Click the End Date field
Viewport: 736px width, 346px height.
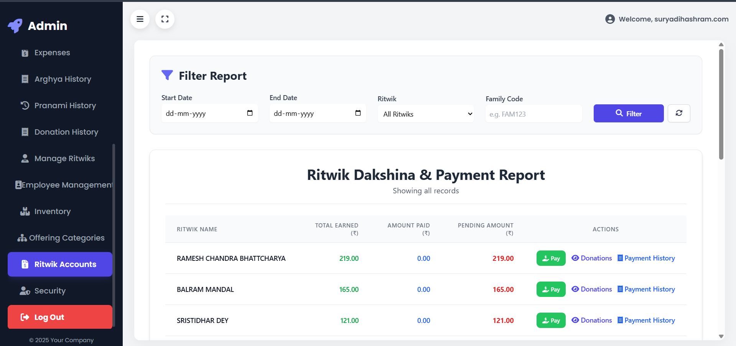click(x=311, y=114)
